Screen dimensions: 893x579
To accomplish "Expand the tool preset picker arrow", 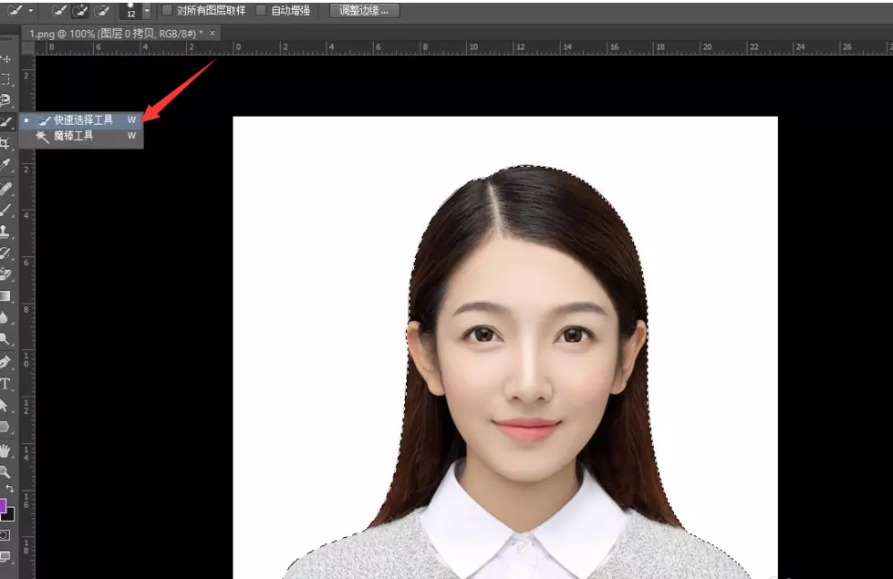I will (x=32, y=11).
